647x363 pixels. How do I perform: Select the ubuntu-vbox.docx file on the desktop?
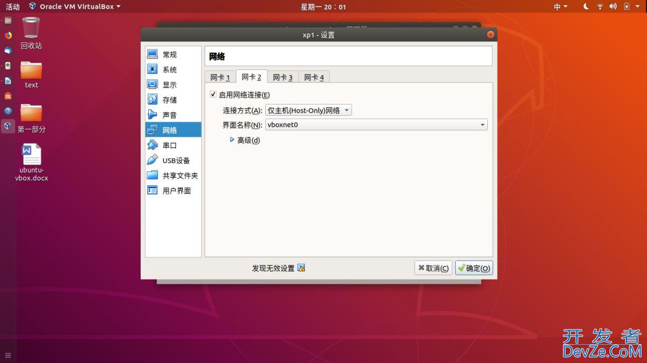click(31, 163)
